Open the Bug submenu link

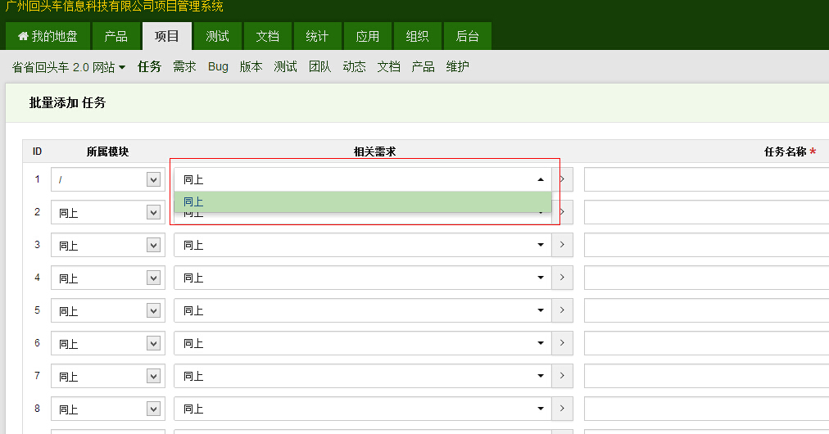[218, 66]
